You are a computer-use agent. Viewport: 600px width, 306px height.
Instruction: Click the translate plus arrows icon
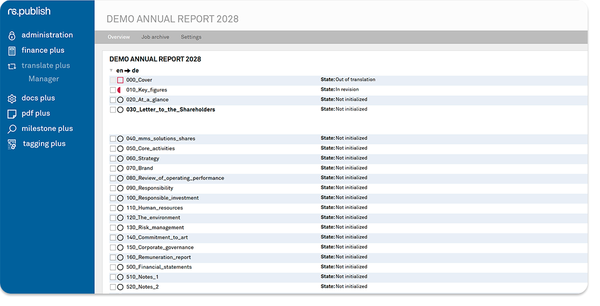click(12, 66)
